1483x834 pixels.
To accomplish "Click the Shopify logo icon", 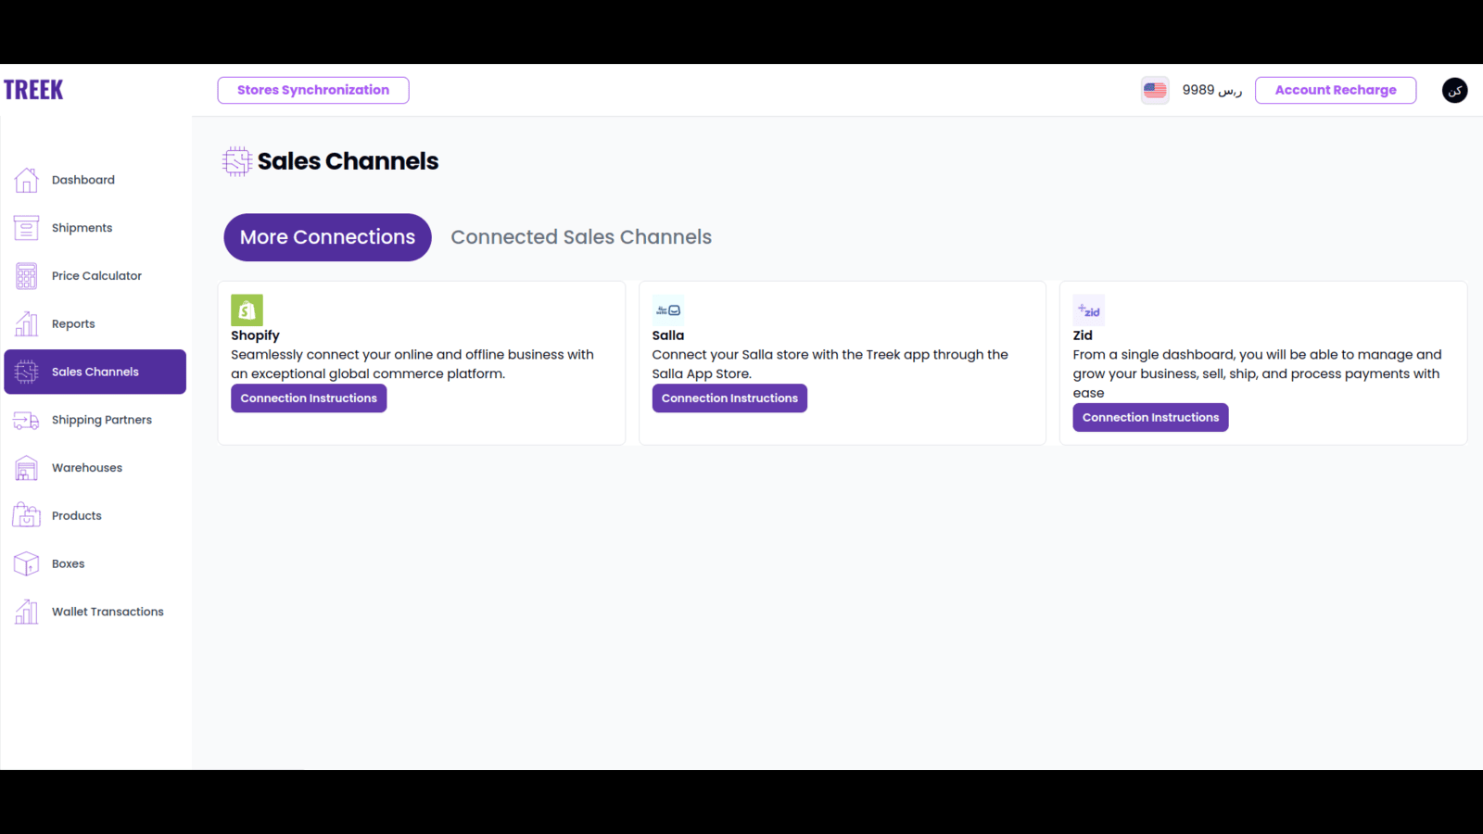I will click(247, 310).
